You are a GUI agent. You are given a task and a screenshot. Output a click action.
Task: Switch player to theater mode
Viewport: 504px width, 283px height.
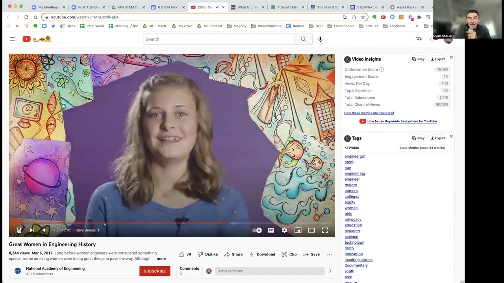(311, 230)
